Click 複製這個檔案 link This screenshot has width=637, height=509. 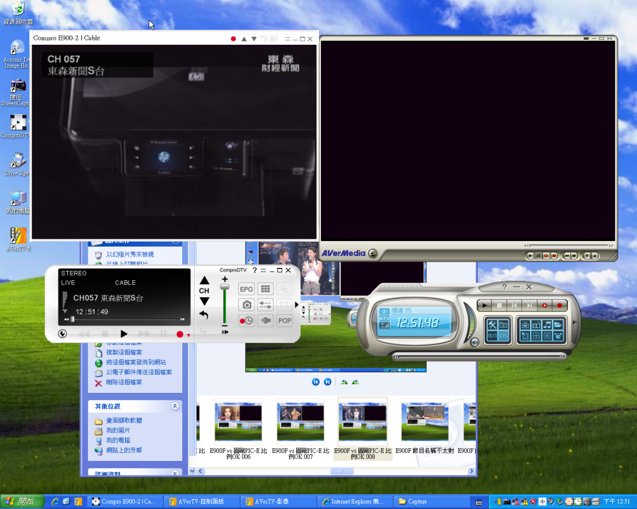point(124,352)
